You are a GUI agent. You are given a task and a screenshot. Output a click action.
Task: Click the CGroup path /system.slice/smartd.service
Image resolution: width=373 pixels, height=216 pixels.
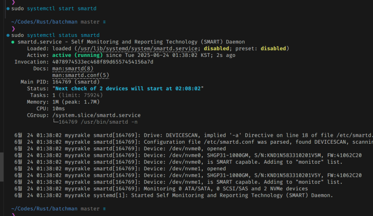click(96, 115)
